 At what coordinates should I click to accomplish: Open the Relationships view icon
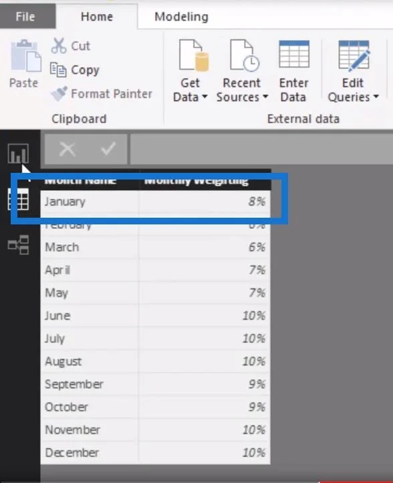tap(18, 245)
